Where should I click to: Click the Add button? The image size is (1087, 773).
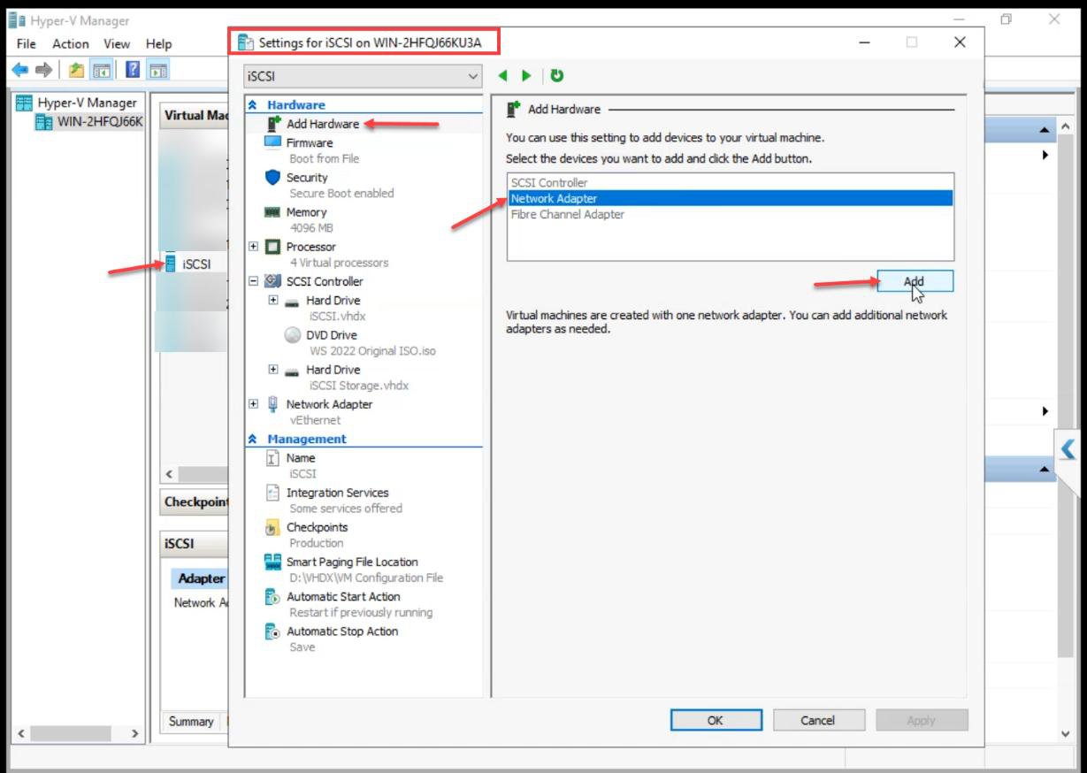click(x=915, y=281)
